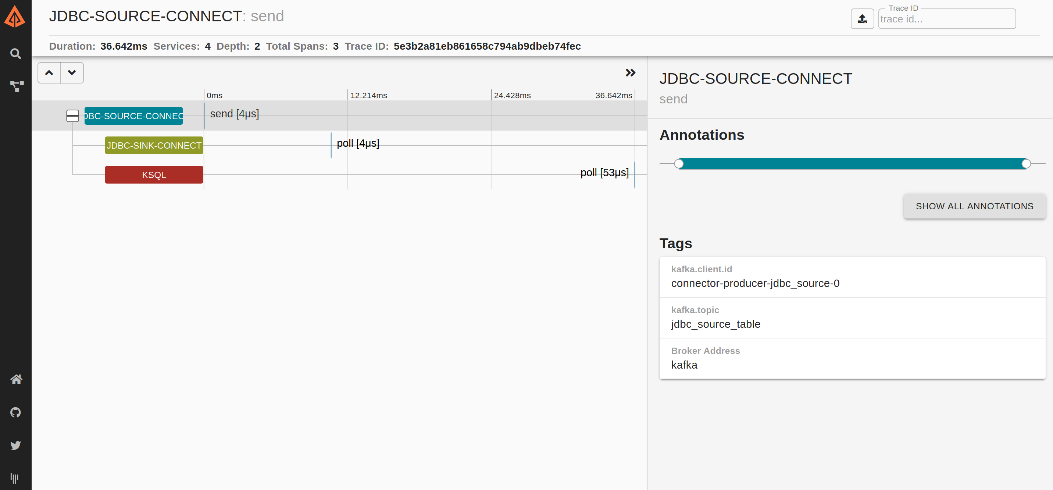Select the JDBC-SINK-CONNECT service span
The height and width of the screenshot is (490, 1053).
tap(154, 145)
